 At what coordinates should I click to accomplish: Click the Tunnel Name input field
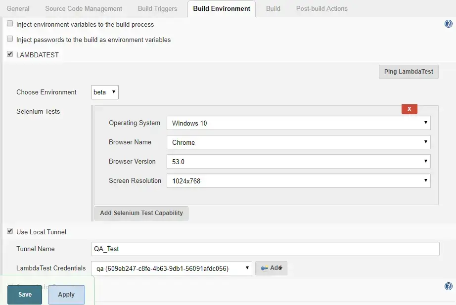click(265, 249)
